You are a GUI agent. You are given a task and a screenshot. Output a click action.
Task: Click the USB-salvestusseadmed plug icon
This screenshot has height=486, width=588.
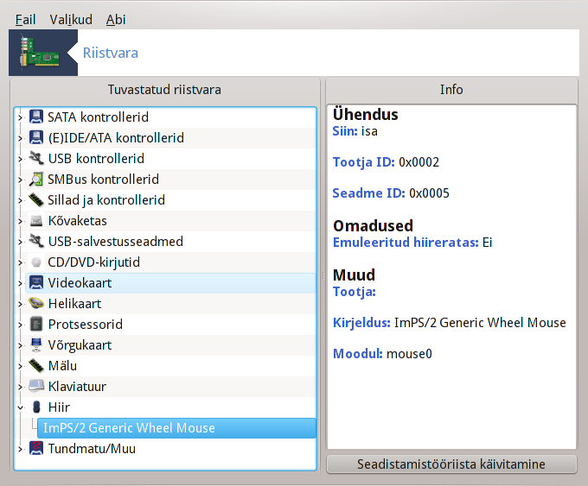click(x=36, y=241)
